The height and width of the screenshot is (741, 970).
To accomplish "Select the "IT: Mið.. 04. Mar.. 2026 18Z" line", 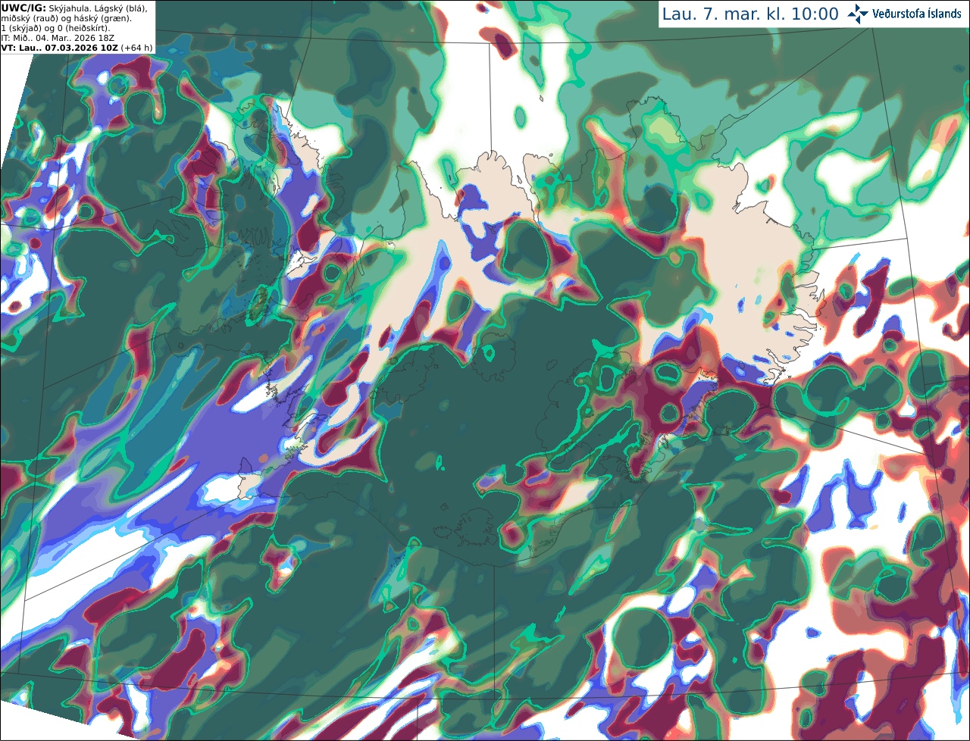I will pos(58,38).
